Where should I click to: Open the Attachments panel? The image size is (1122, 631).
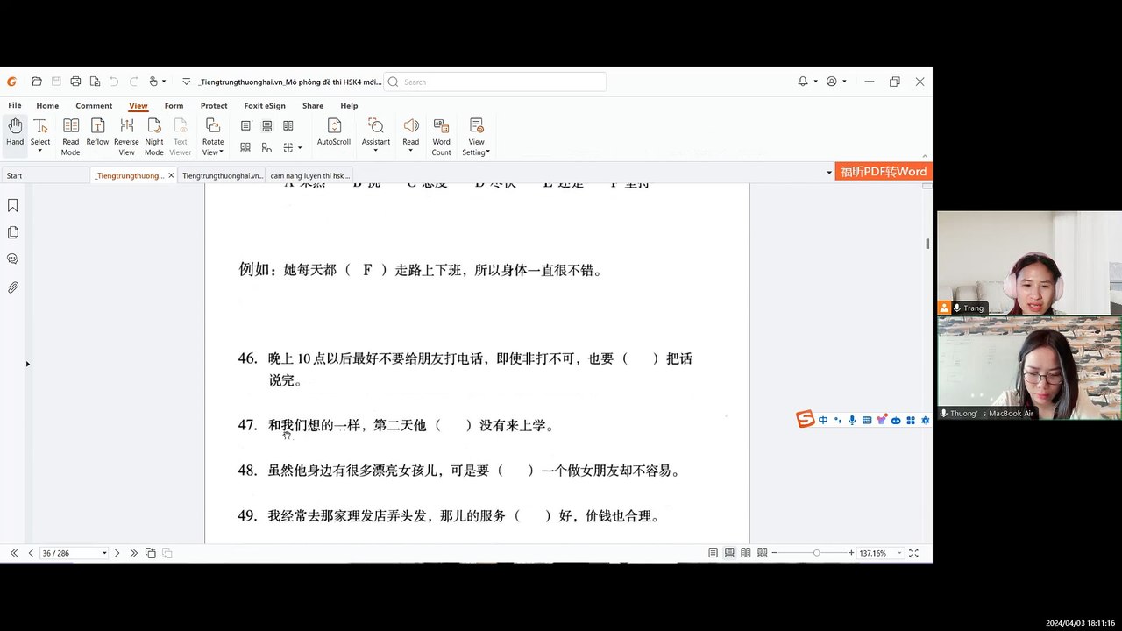[x=13, y=287]
